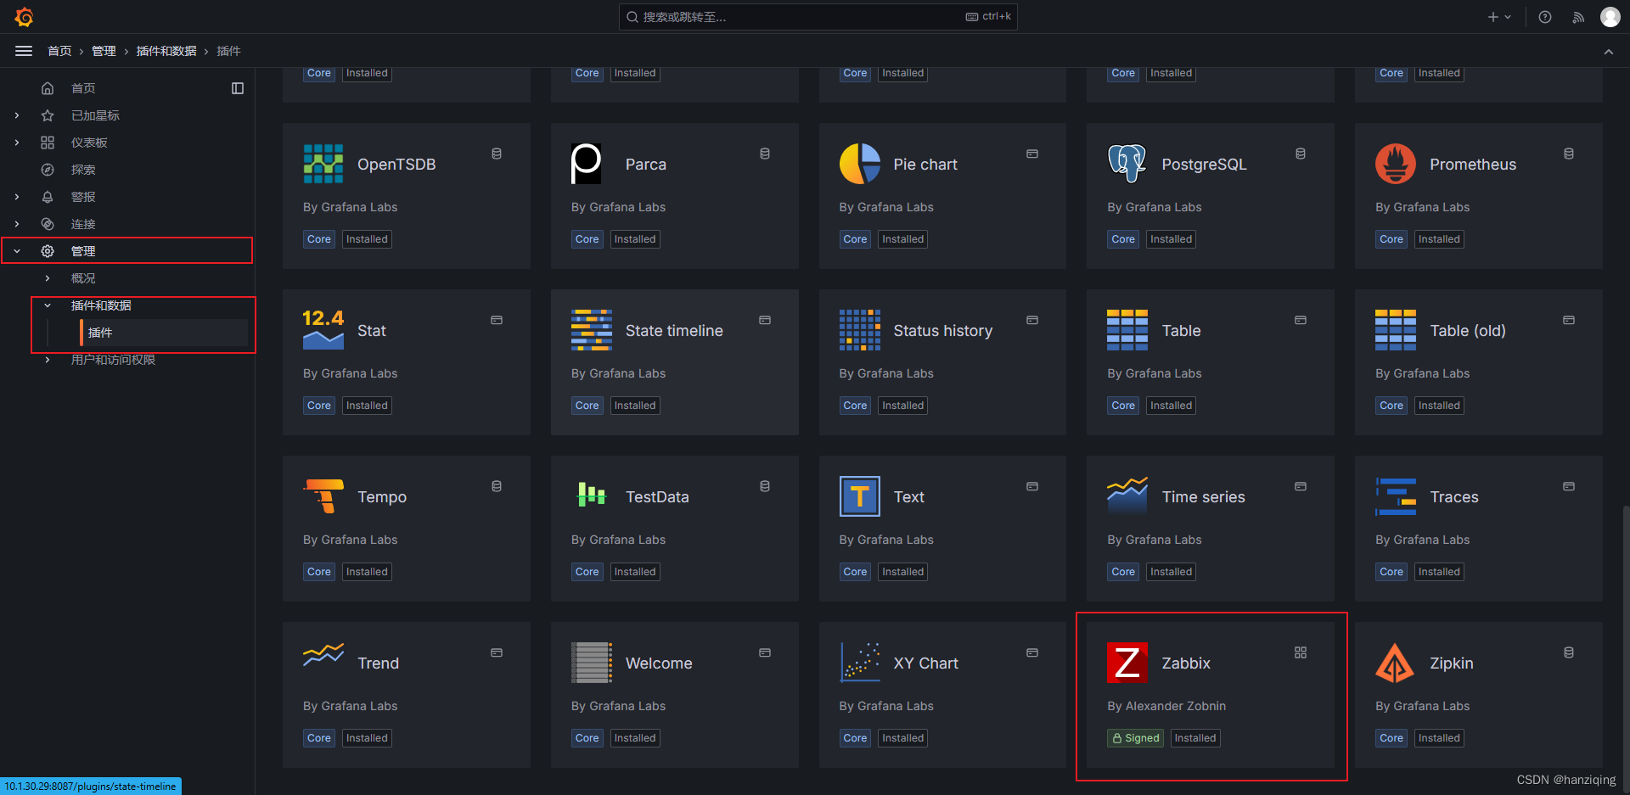Open the XY Chart plugin icon
Image resolution: width=1630 pixels, height=795 pixels.
pyautogui.click(x=860, y=663)
